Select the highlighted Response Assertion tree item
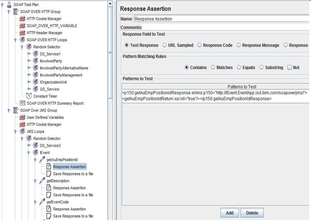Image resolution: width=311 pixels, height=221 pixels. pos(69,167)
